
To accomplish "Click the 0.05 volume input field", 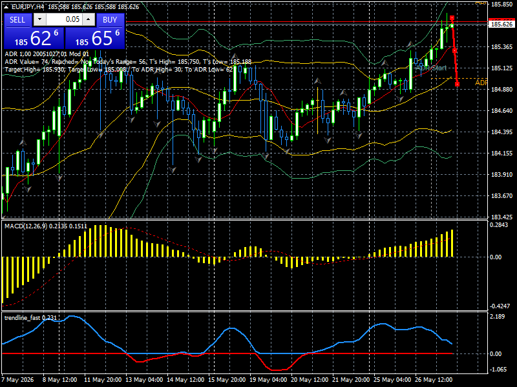I will point(64,20).
